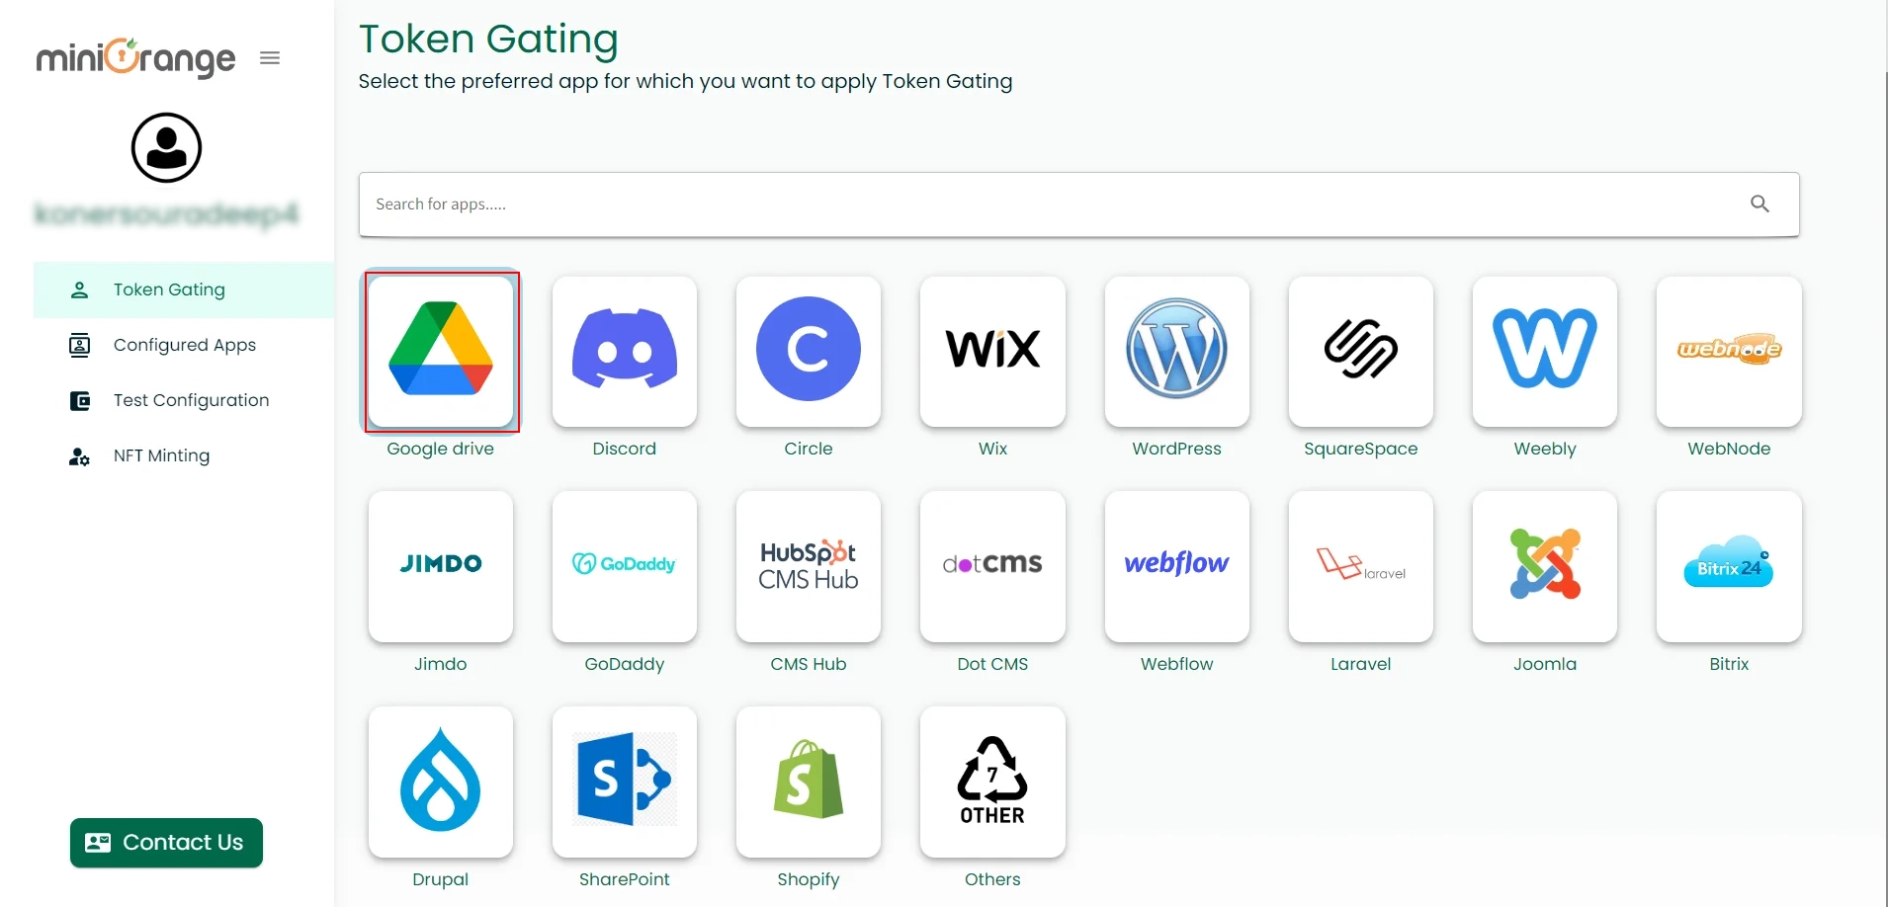Screen dimensions: 1888x907
Task: Click the Laravel label text
Action: (1361, 664)
